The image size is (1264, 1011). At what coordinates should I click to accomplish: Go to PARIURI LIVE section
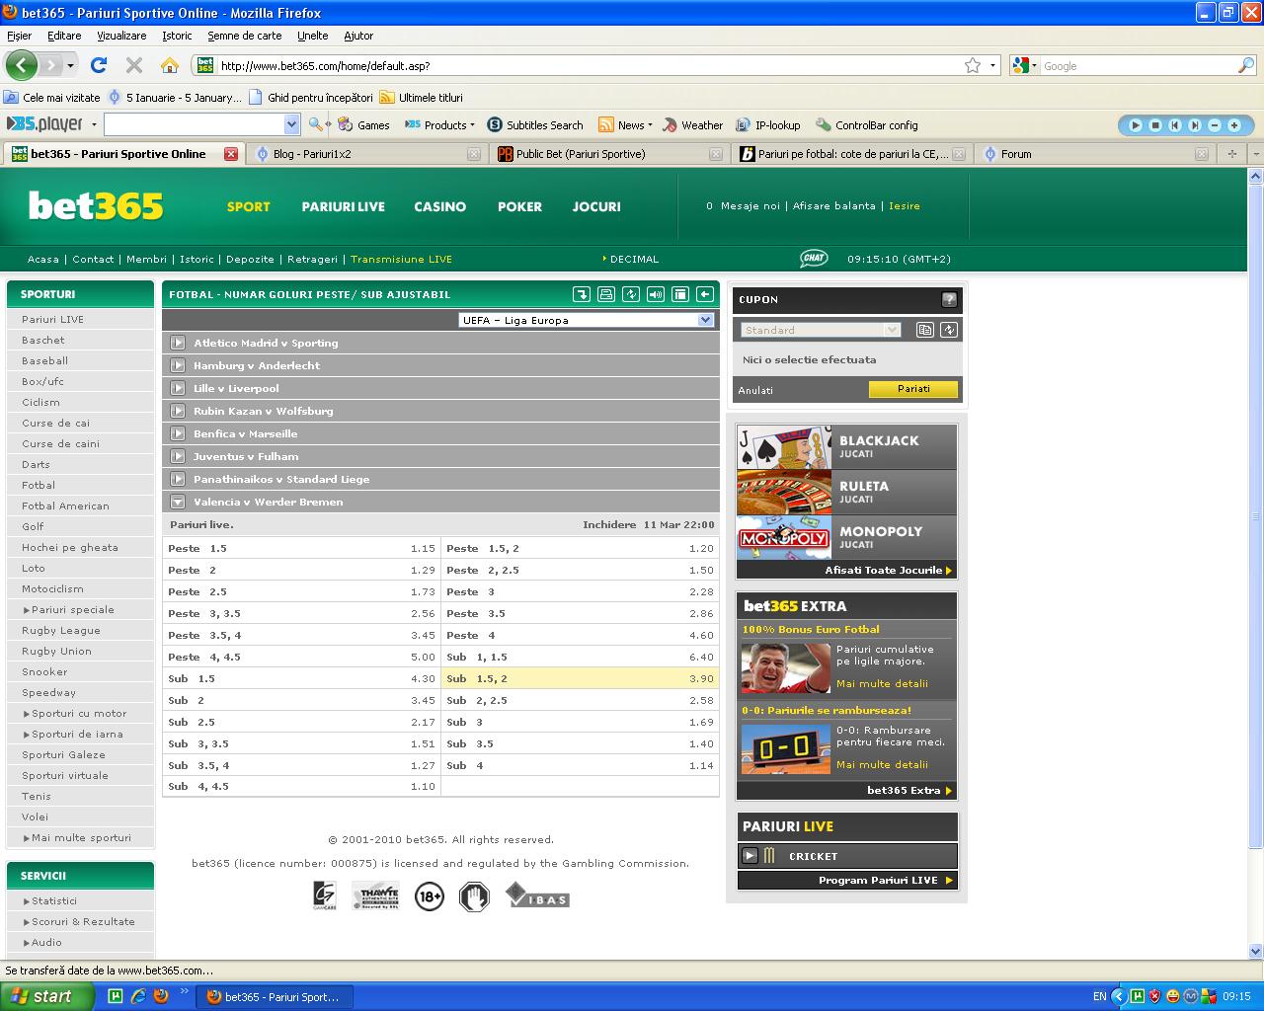pos(343,206)
